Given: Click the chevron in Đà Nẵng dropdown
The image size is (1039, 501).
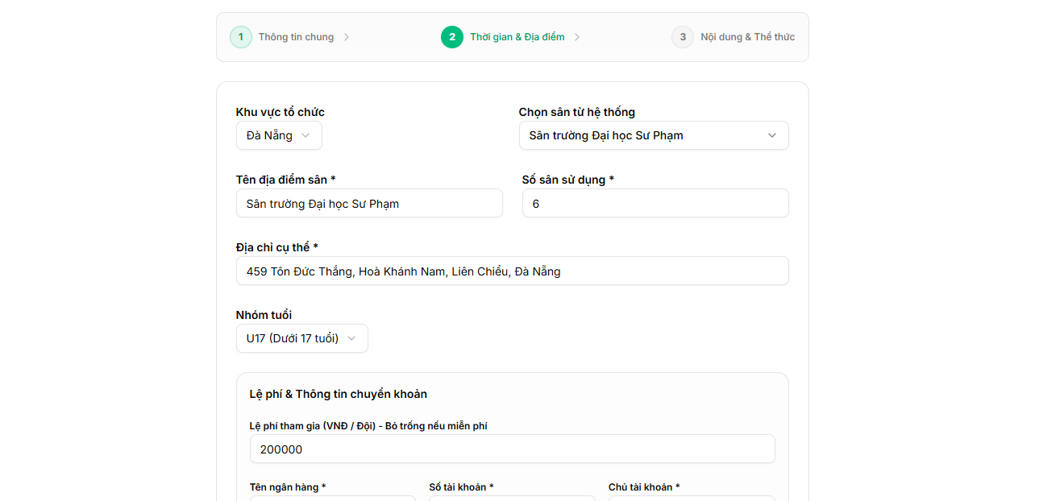Looking at the screenshot, I should [305, 135].
